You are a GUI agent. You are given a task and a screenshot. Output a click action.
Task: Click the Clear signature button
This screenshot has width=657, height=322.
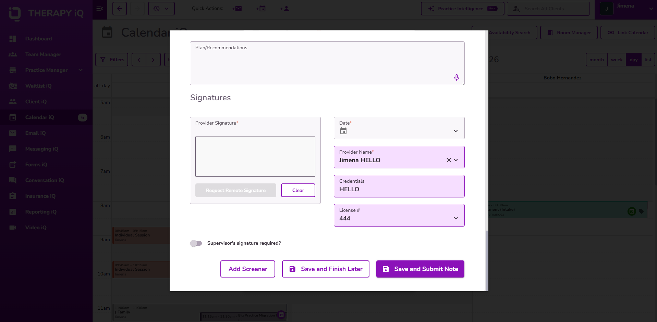pyautogui.click(x=298, y=190)
